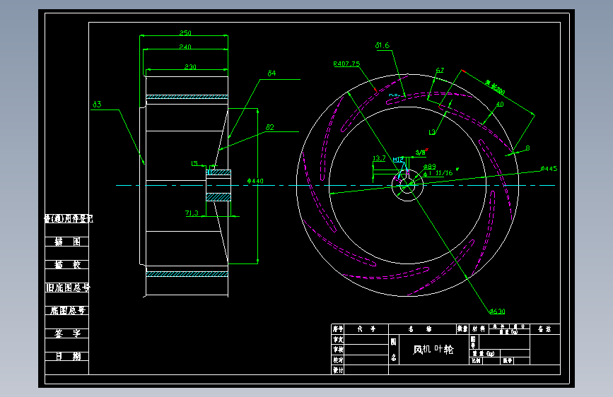
Task: Click the L5 label near the hub
Action: [x=194, y=163]
